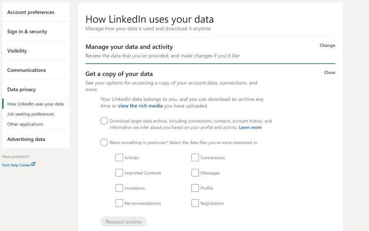Tick the Articles checkbox
Image resolution: width=369 pixels, height=231 pixels.
119,158
